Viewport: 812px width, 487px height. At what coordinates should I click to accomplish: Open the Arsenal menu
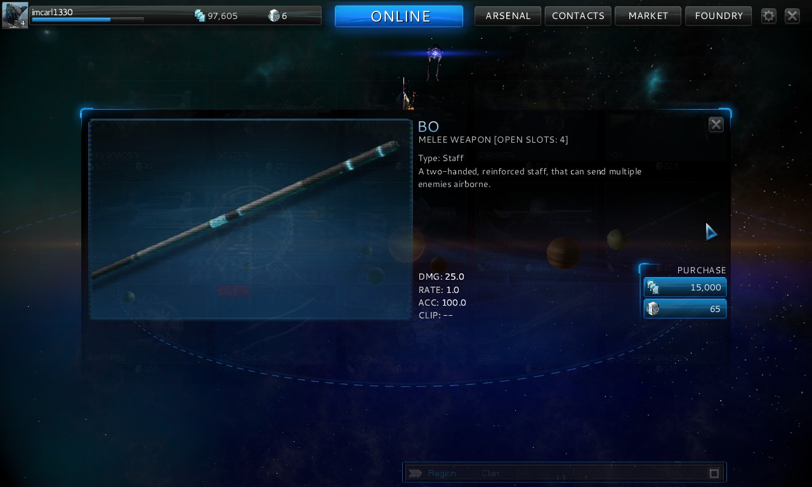tap(507, 16)
